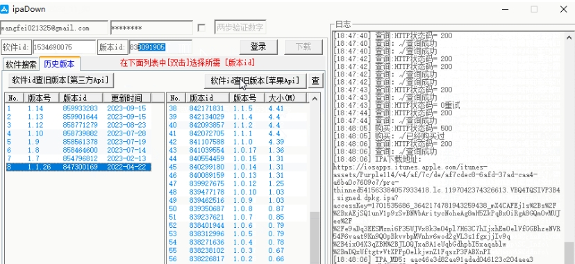
Task: Click 软件id查旧版本[第三方Api] button
Action: tap(61, 81)
